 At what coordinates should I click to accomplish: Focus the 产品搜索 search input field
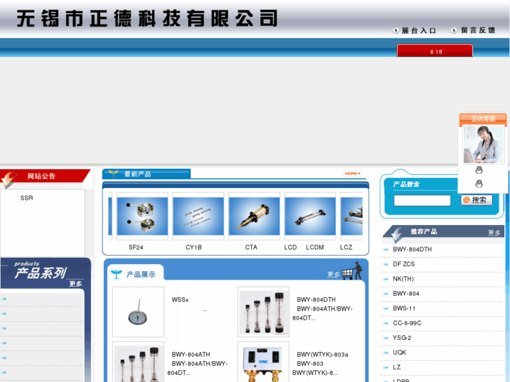pos(422,200)
